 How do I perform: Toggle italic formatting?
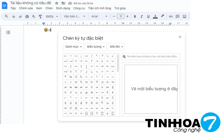click(142, 17)
